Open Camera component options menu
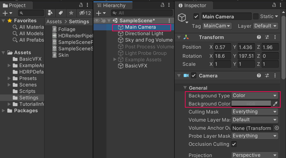This screenshot has width=286, height=158. (x=275, y=75)
